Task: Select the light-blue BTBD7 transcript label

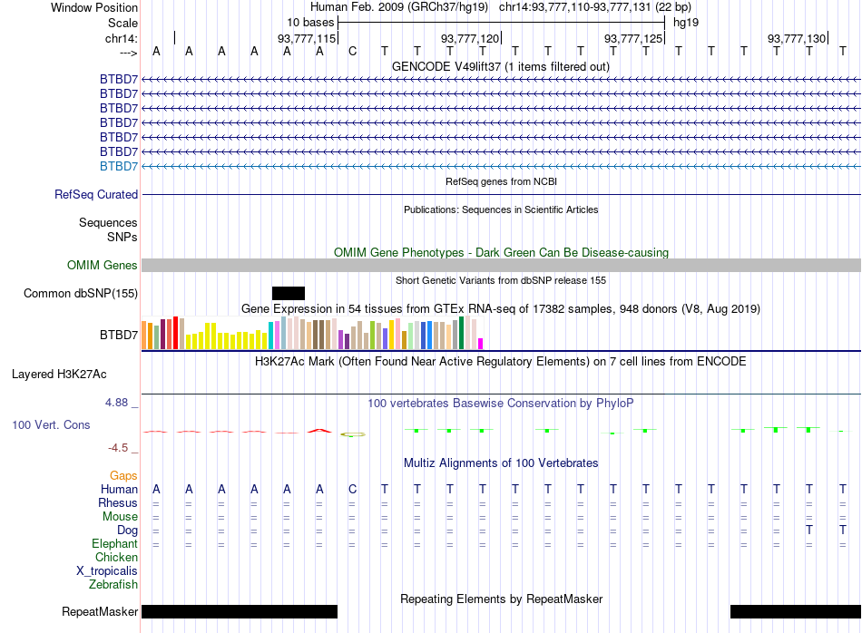Action: click(119, 166)
